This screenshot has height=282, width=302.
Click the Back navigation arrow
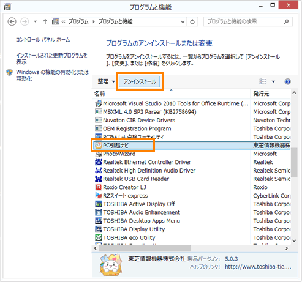pos(12,21)
